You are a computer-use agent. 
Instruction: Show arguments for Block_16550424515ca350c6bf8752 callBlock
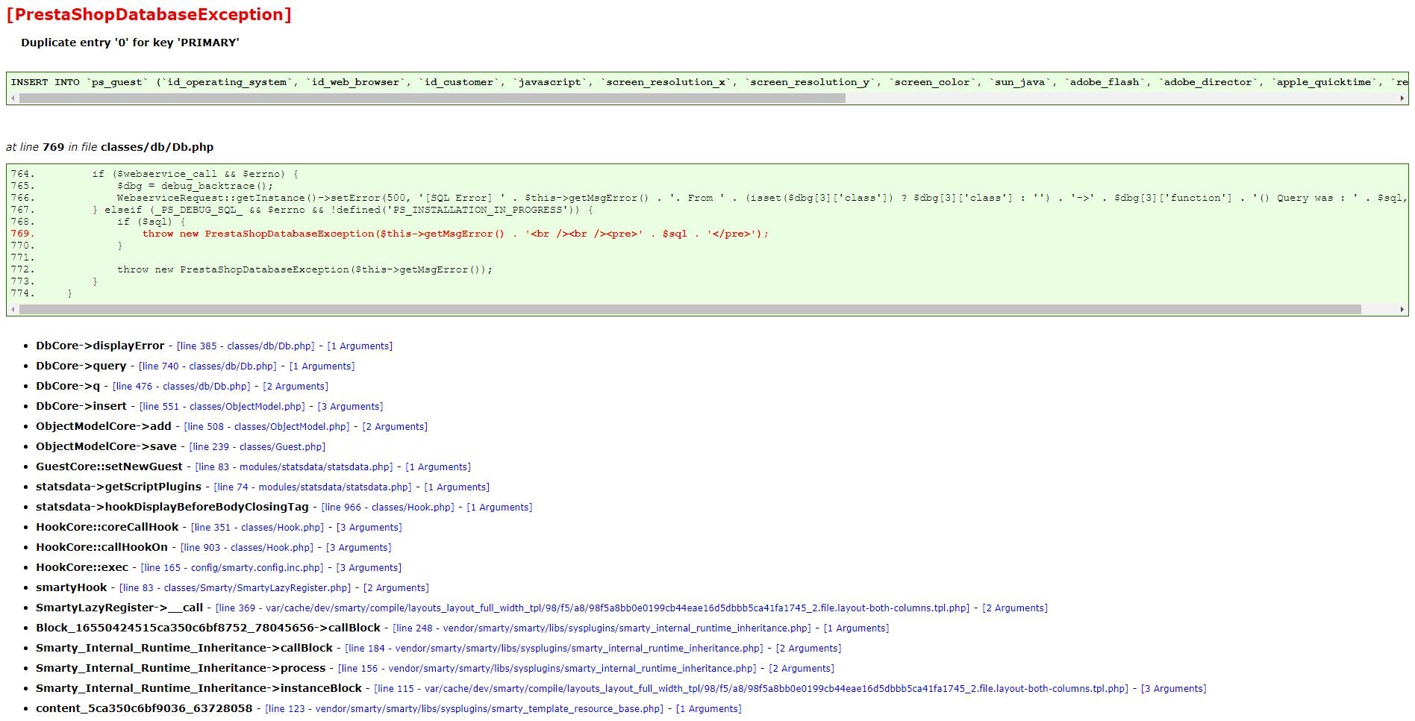click(856, 628)
